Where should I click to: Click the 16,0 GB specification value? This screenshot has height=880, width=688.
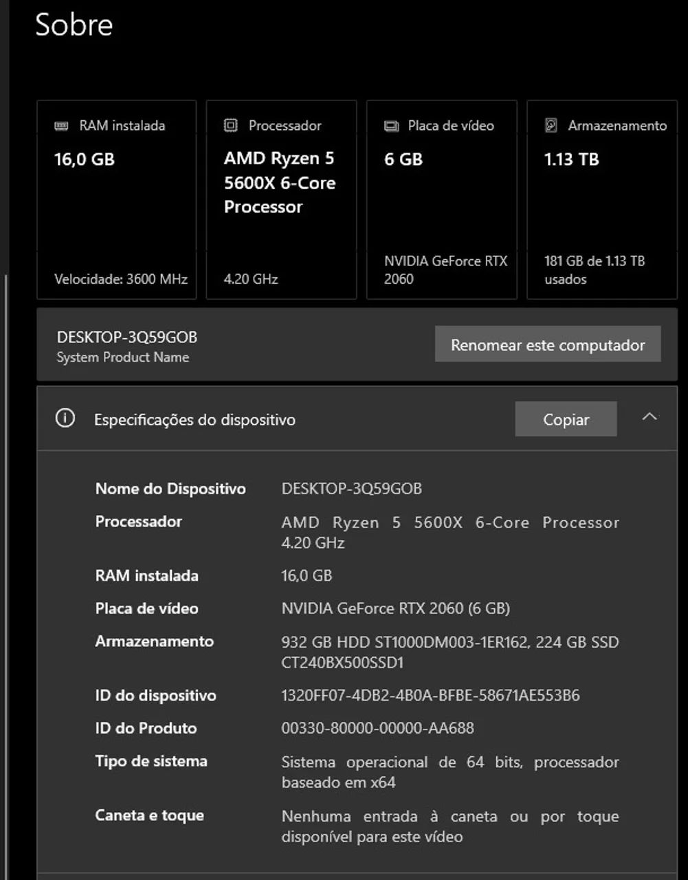click(307, 575)
